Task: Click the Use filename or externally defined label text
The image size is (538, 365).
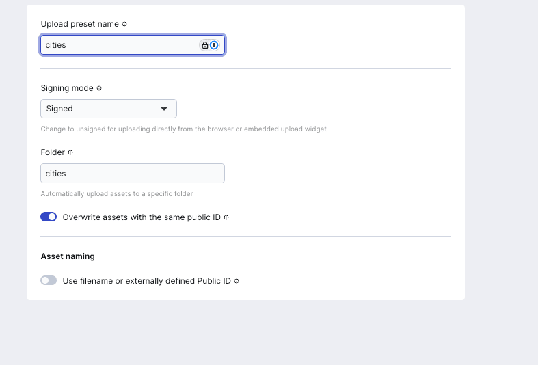Action: pyautogui.click(x=146, y=281)
